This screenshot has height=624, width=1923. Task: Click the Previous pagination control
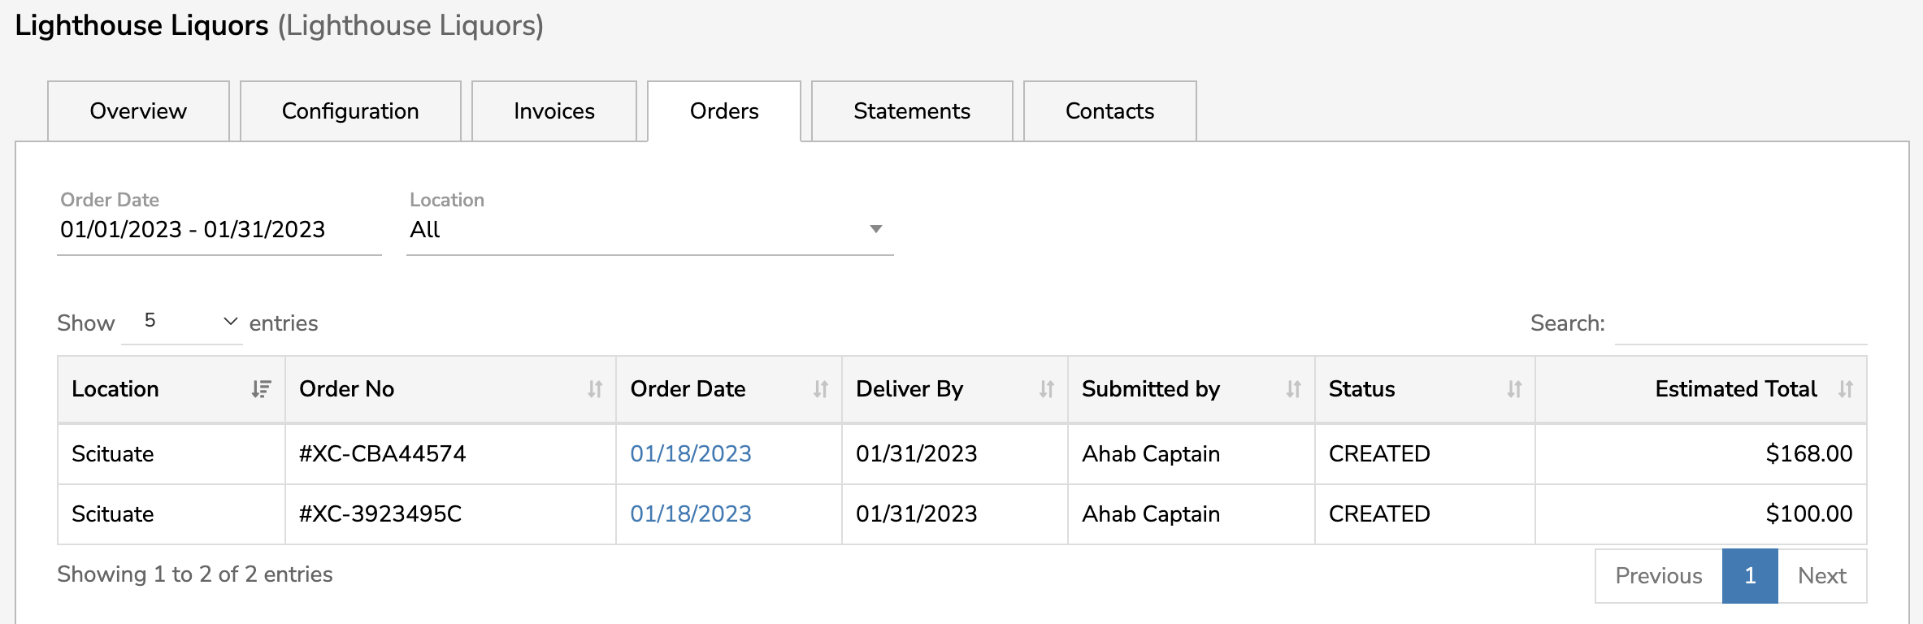click(x=1658, y=575)
